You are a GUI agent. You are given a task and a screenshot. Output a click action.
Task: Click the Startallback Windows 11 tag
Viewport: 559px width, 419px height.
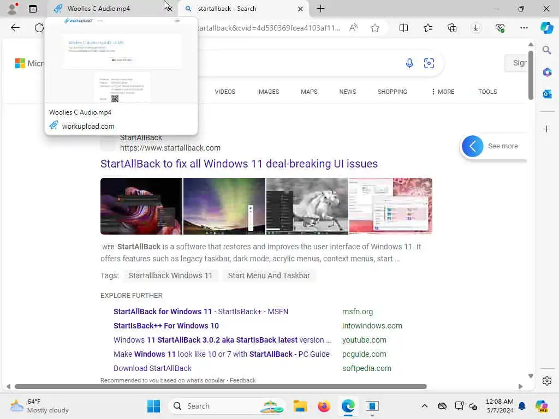point(170,276)
